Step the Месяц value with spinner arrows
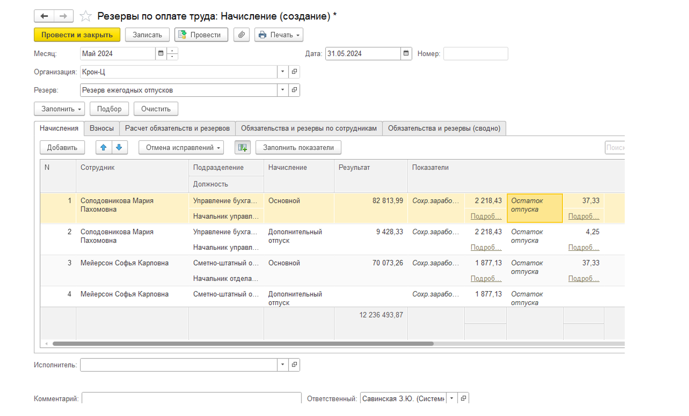This screenshot has height=416, width=689. pos(172,54)
